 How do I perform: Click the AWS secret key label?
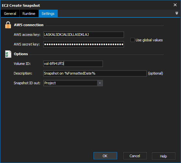tap(27, 44)
